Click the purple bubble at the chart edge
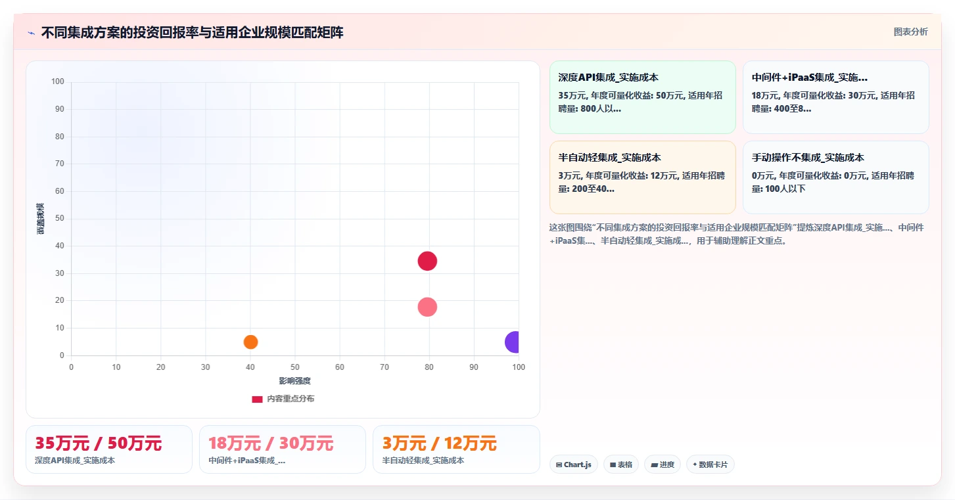 coord(513,342)
